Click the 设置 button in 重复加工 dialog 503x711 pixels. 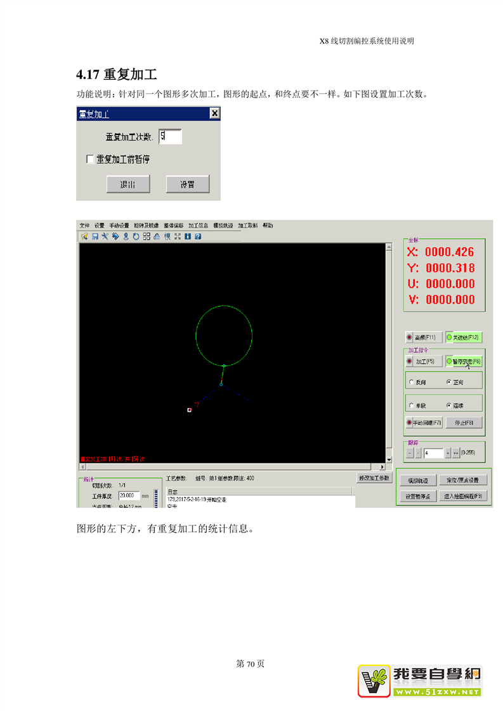(x=187, y=184)
